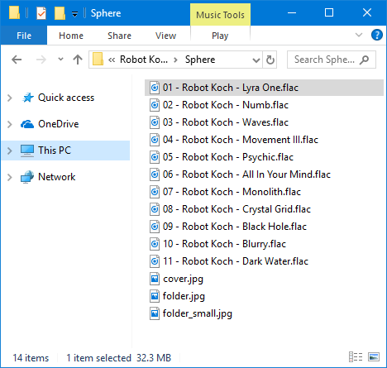Open the breadcrumb arrow after Robot Ko...

click(x=175, y=60)
